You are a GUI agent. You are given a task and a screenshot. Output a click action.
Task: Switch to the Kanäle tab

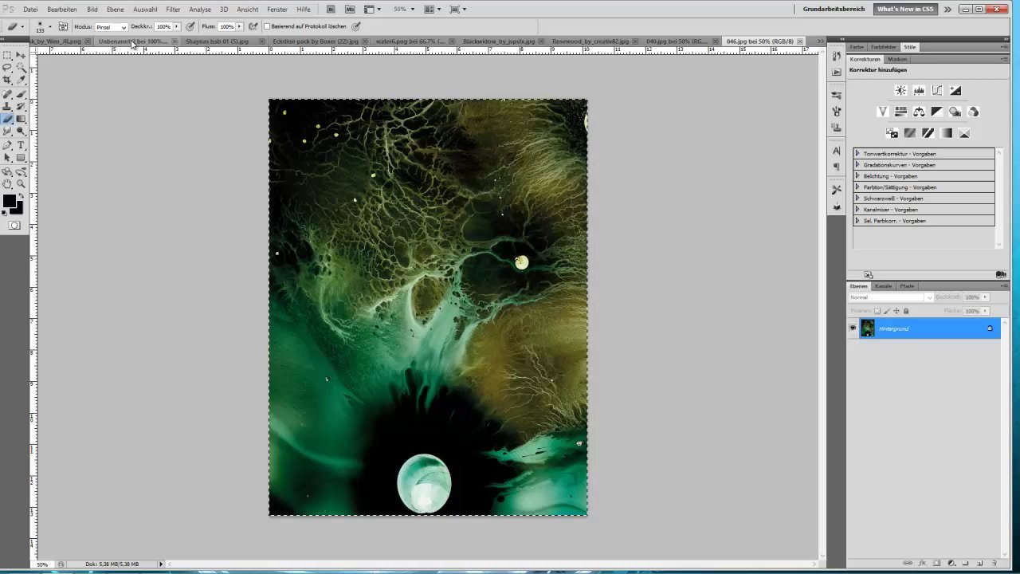point(883,285)
